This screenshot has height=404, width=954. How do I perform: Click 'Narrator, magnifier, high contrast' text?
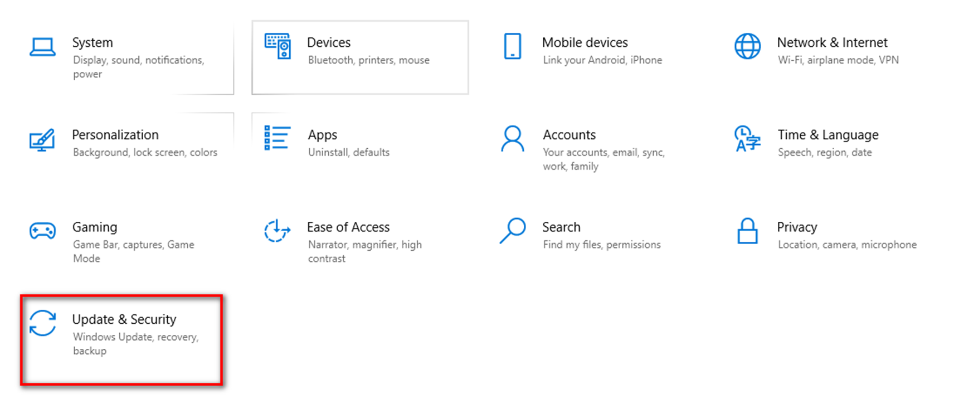pyautogui.click(x=365, y=251)
